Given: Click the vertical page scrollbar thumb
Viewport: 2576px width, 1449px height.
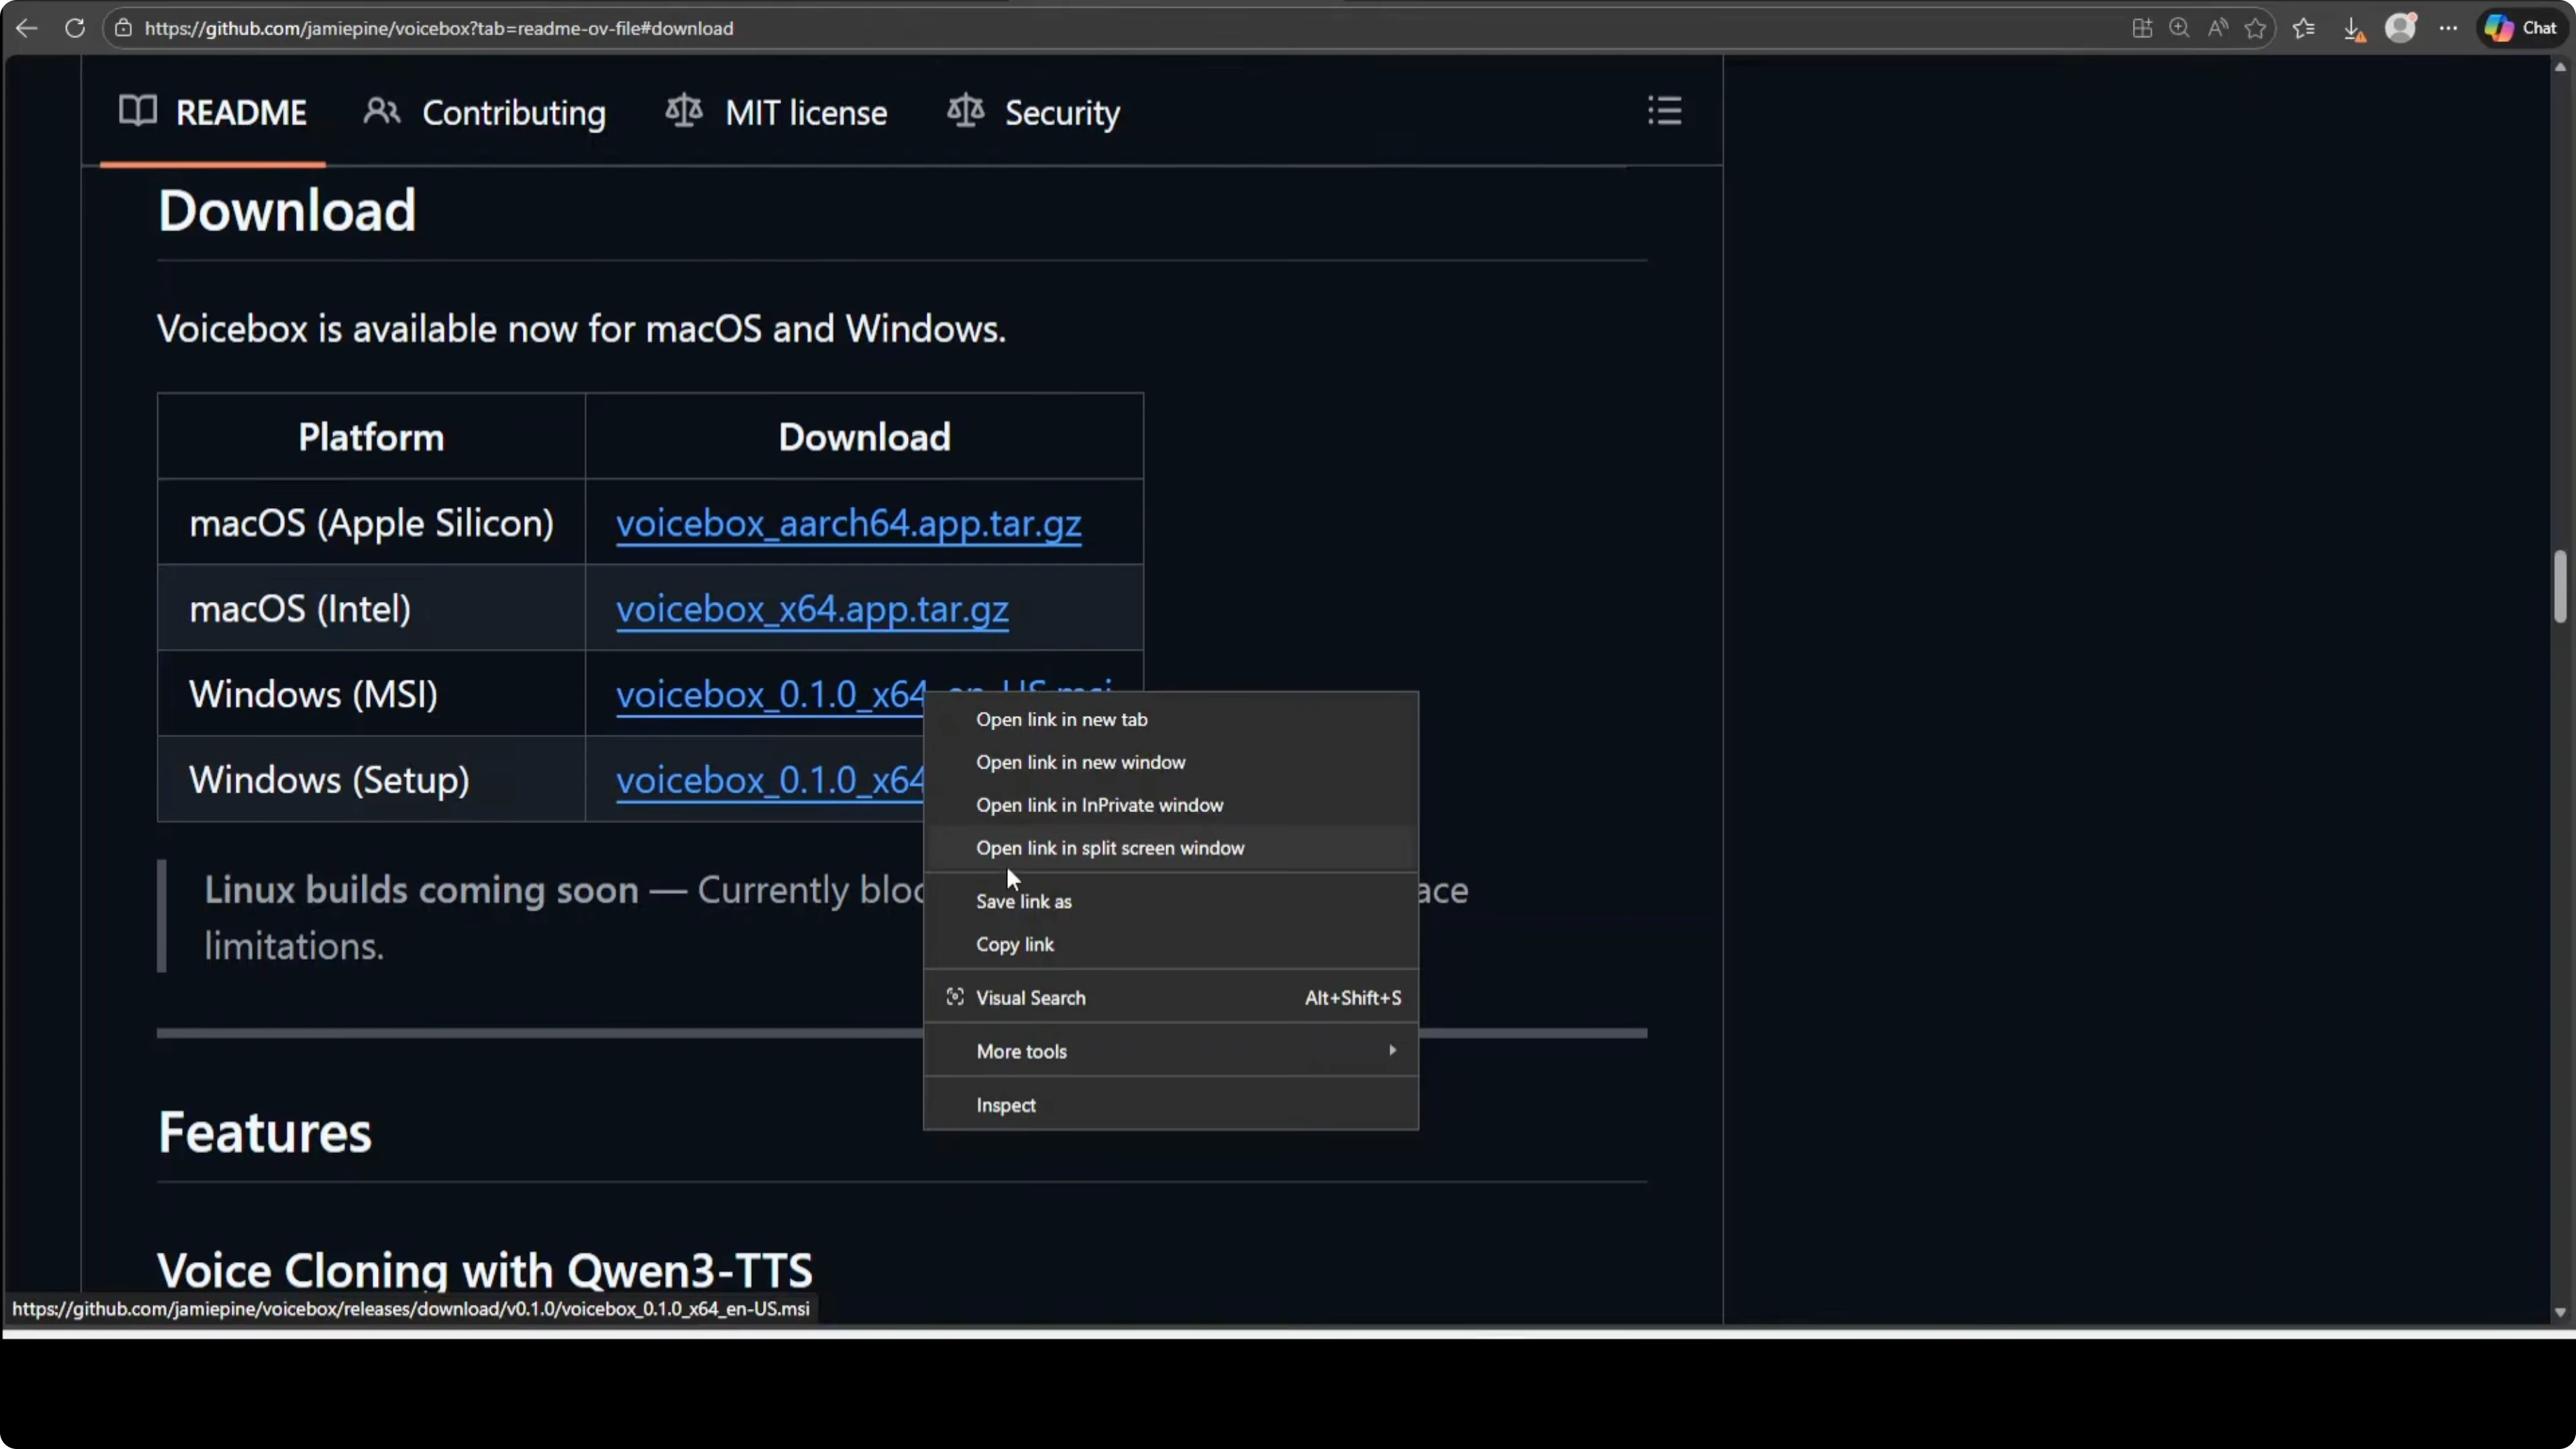Looking at the screenshot, I should pyautogui.click(x=2559, y=586).
